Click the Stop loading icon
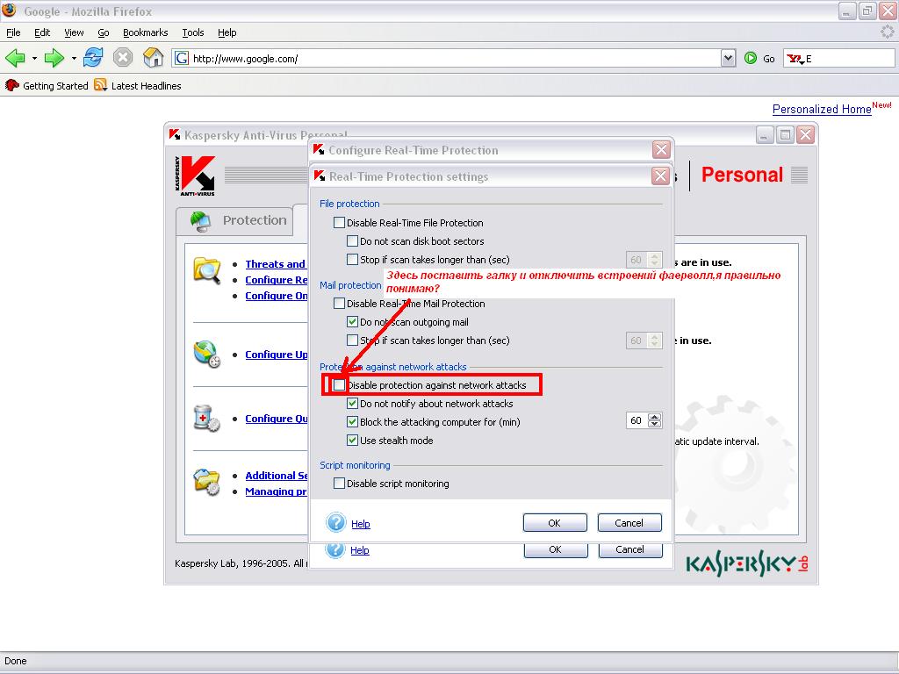 [123, 58]
